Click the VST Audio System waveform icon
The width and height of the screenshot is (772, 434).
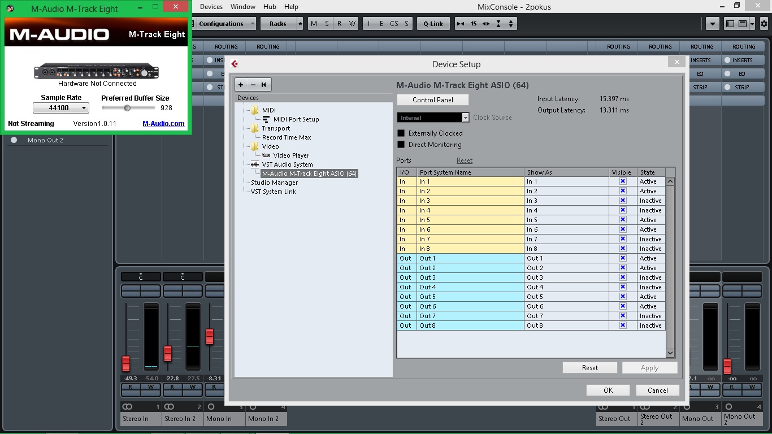pos(254,164)
